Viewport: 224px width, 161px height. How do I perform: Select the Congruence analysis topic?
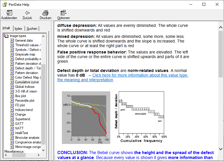pyautogui.click(x=28, y=142)
